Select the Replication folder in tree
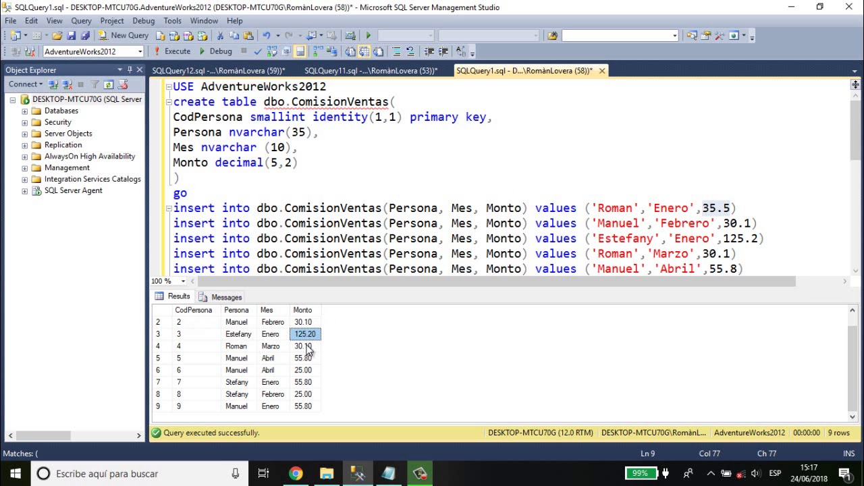 click(63, 145)
